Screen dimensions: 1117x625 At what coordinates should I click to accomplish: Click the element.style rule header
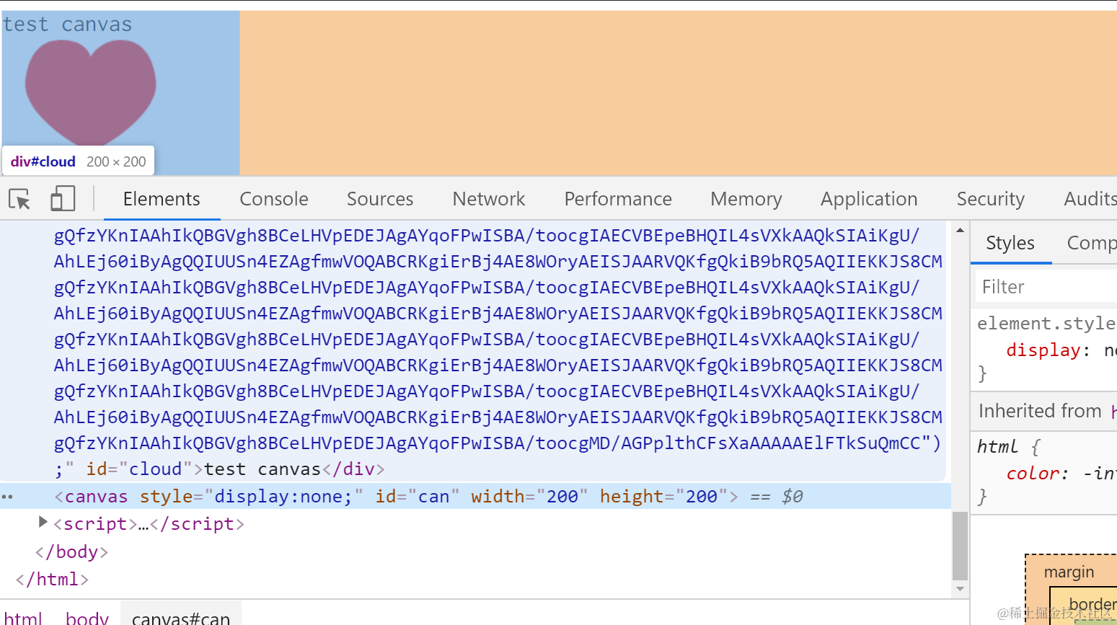(x=1046, y=323)
